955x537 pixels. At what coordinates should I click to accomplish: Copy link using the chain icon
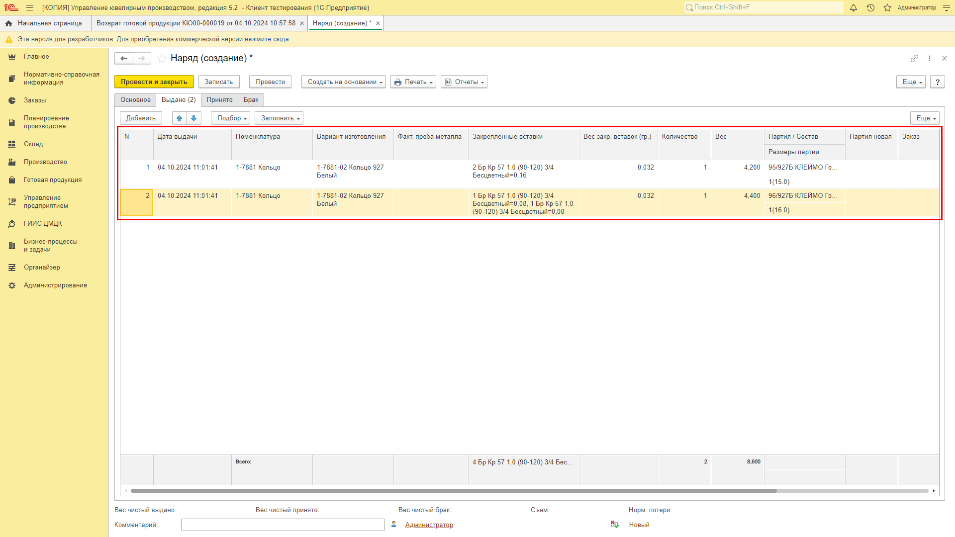[x=914, y=58]
